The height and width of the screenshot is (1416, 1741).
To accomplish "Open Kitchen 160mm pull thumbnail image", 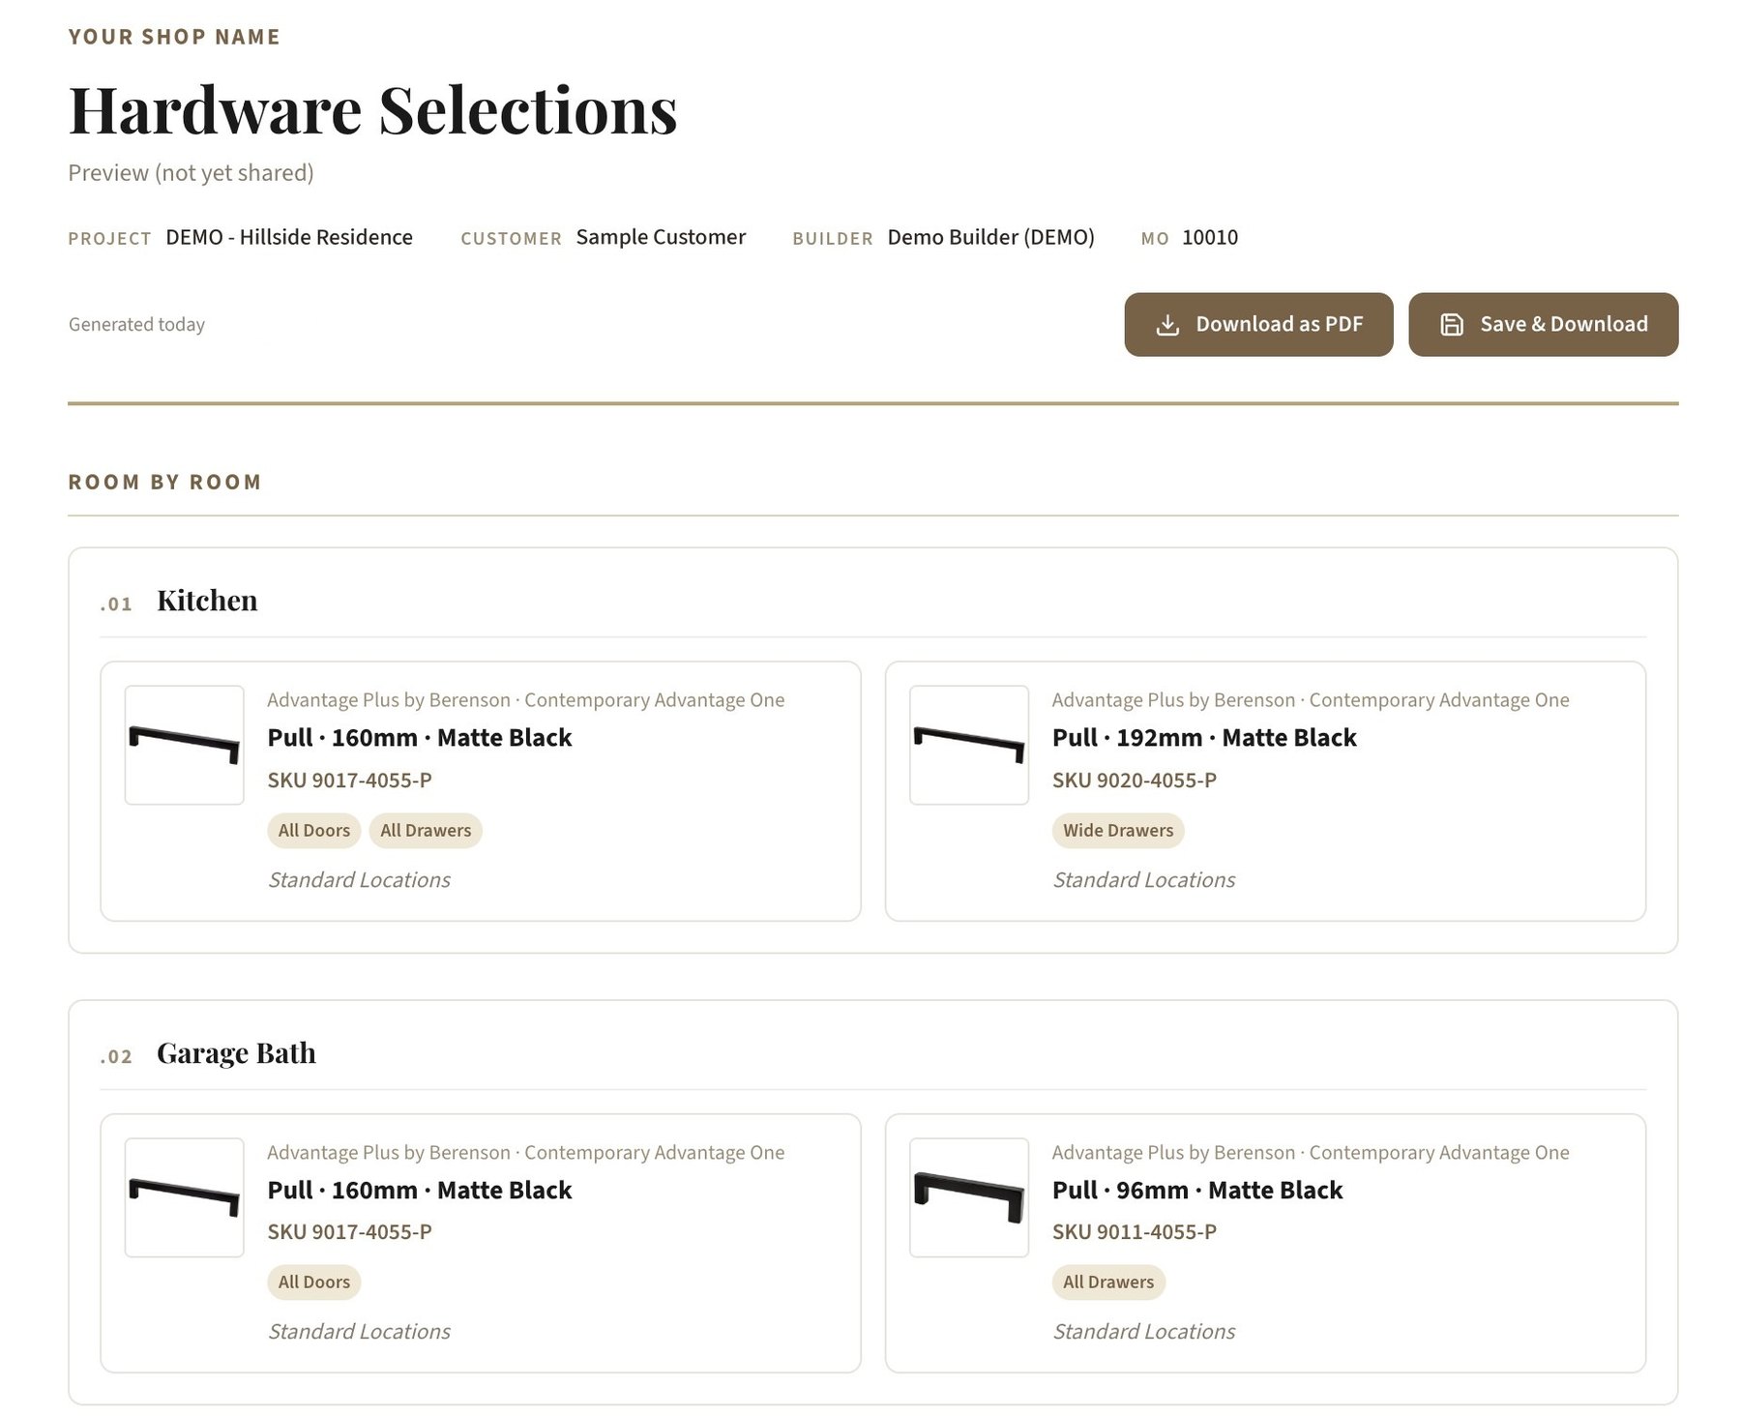I will (x=184, y=745).
